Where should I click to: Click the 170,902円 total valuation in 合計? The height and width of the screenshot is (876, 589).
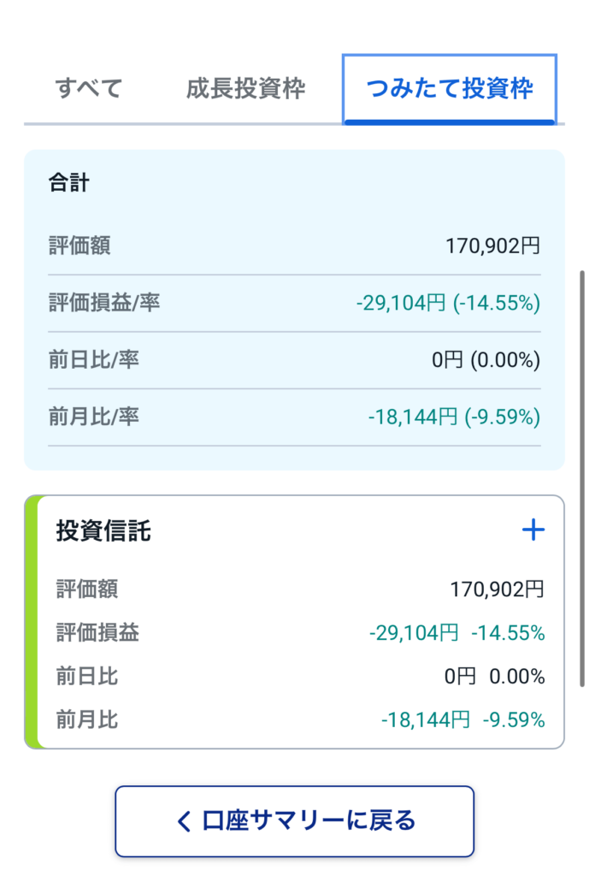(492, 246)
